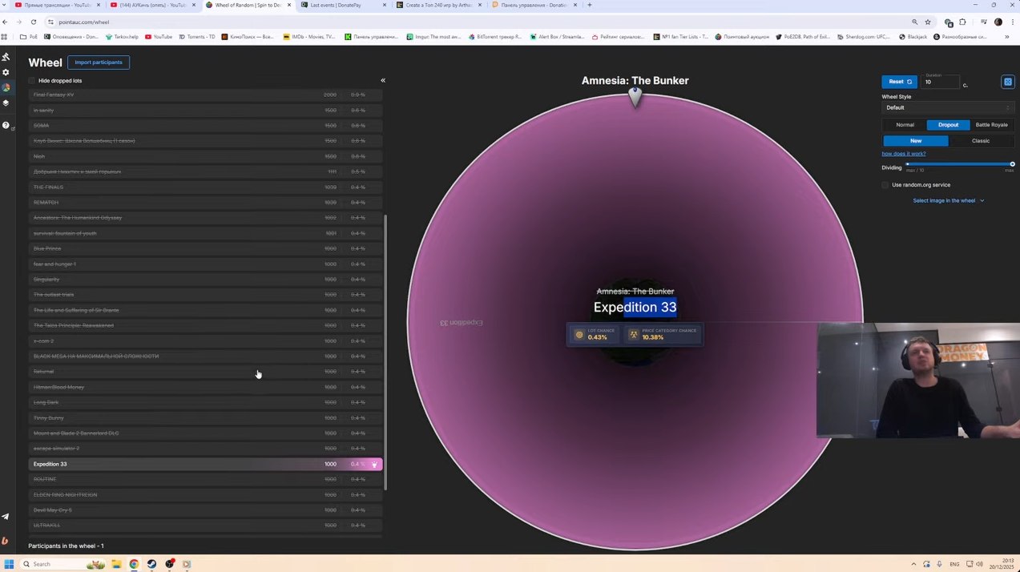Open the zoom magnifier icon in address bar
Screen dimensions: 1020x572
point(914,22)
